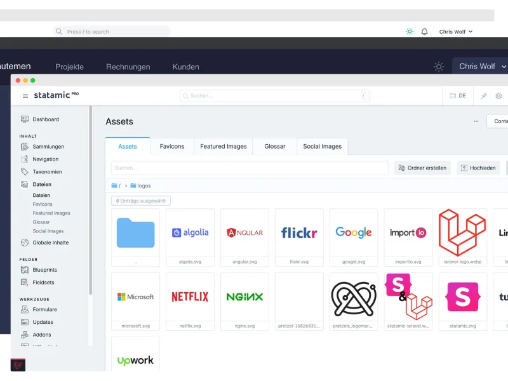Switch to the Favicons tab

171,147
